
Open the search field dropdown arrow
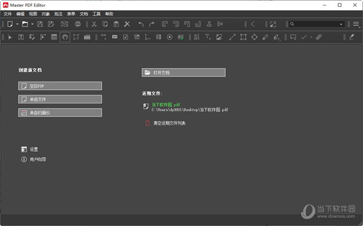(341, 24)
